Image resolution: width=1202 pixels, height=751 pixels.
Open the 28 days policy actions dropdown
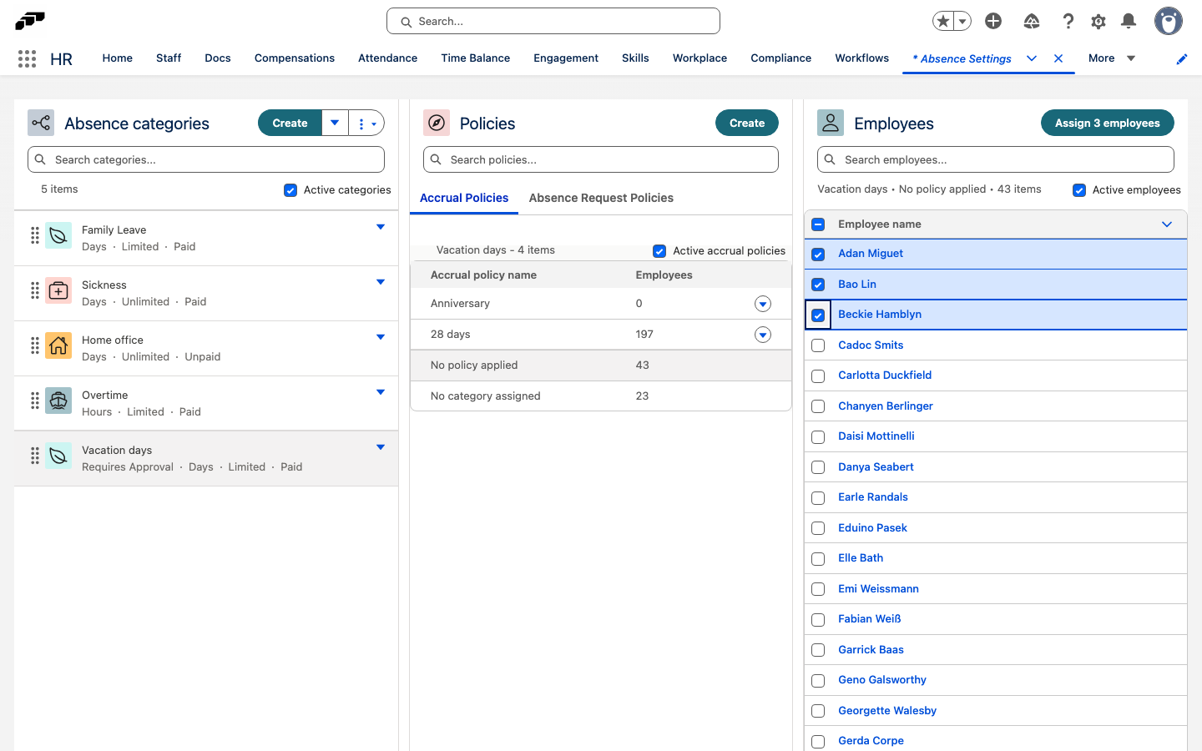pos(763,335)
